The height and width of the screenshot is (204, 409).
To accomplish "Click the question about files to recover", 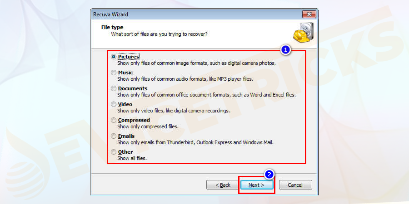I will [x=159, y=34].
